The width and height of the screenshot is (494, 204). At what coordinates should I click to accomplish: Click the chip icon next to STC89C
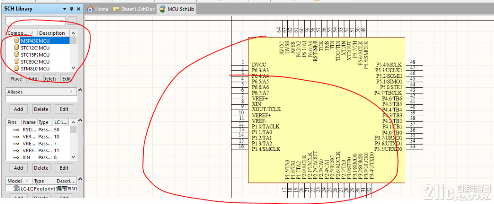point(16,61)
